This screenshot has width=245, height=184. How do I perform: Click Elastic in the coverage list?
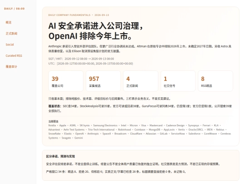point(68,134)
